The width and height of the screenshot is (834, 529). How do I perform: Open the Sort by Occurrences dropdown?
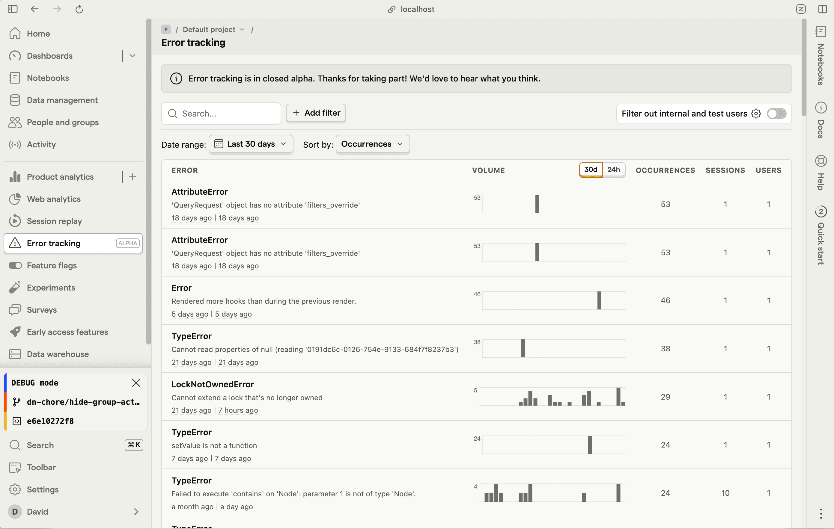click(372, 144)
